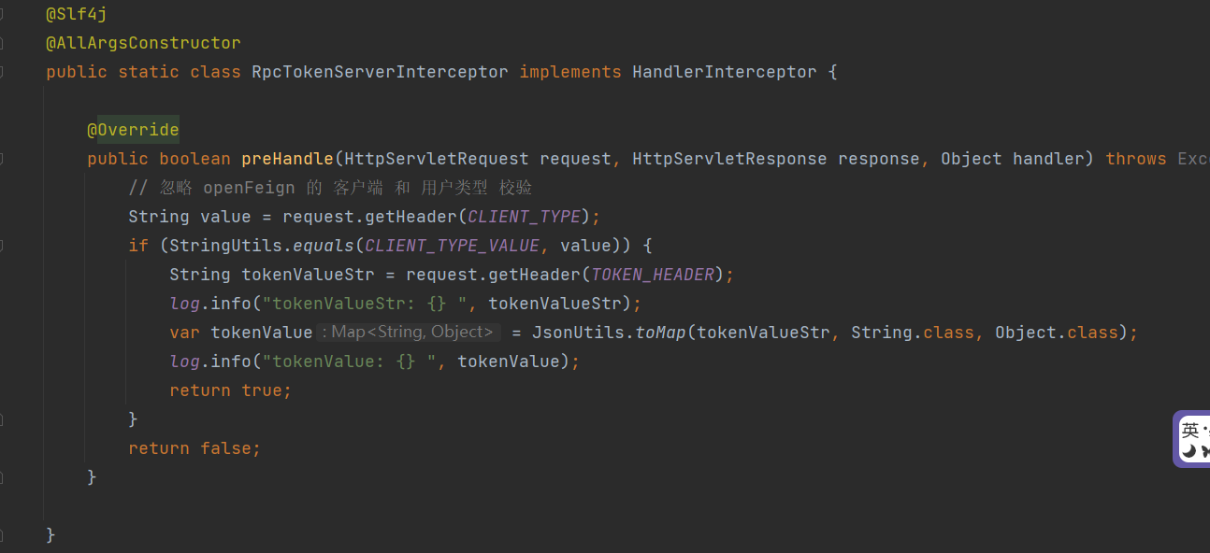The height and width of the screenshot is (553, 1210).
Task: Click the moon icon in the translation popup
Action: 1189,450
